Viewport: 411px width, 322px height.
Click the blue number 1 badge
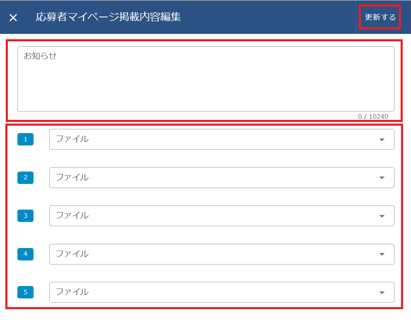tap(25, 139)
